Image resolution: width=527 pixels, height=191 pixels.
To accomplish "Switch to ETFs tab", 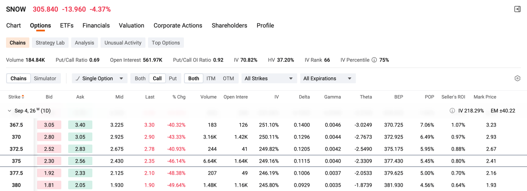I will 67,25.
